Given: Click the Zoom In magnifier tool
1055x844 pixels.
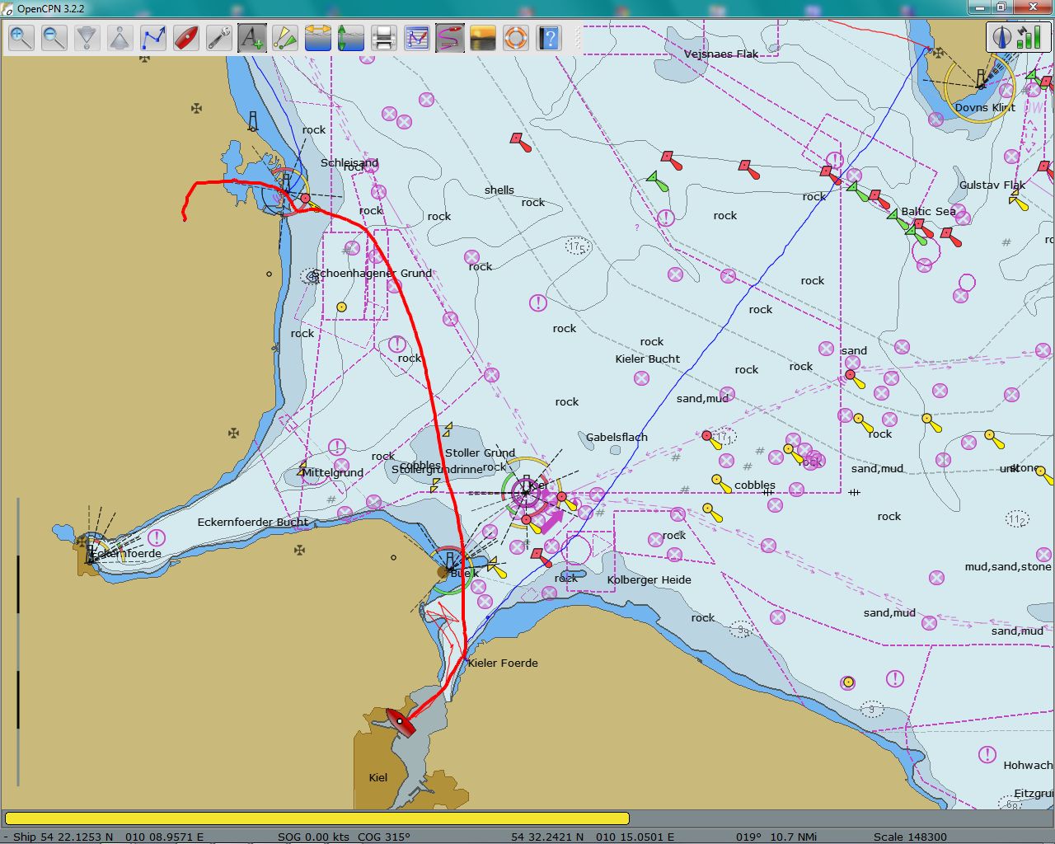Looking at the screenshot, I should [21, 38].
